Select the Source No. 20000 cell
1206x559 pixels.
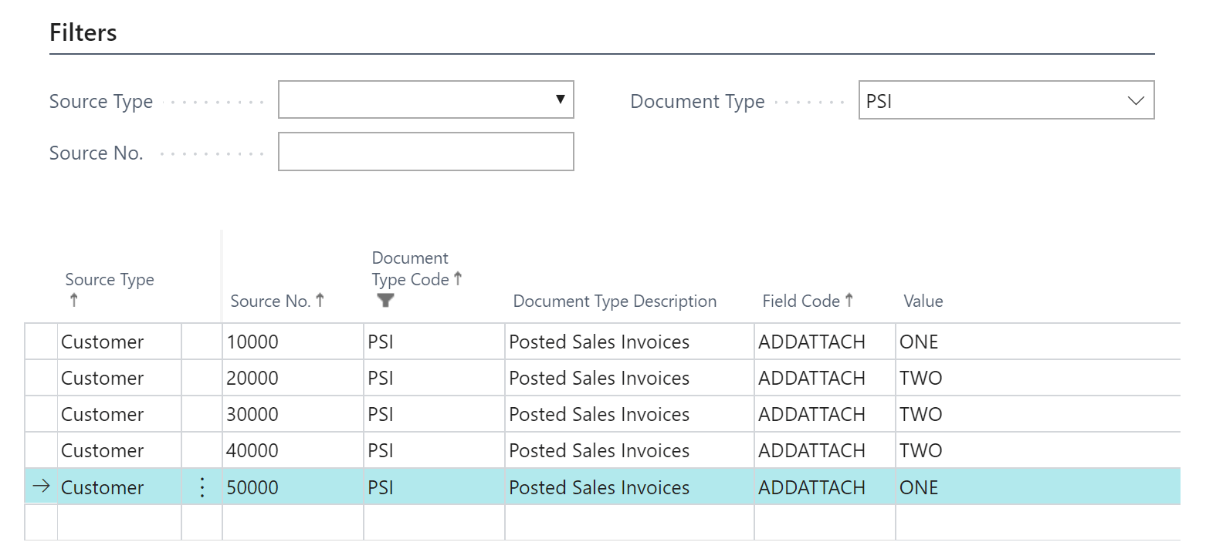293,378
